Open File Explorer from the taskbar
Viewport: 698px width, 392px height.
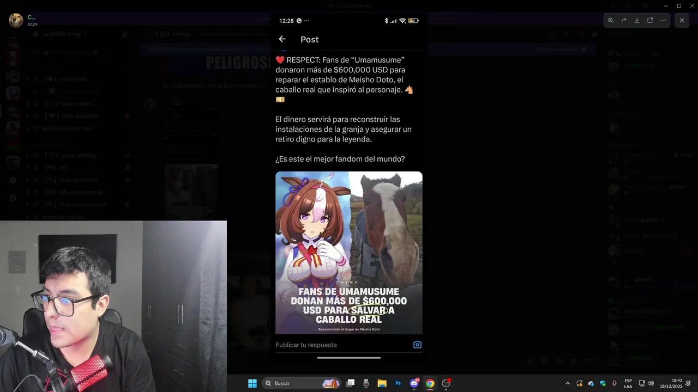382,383
